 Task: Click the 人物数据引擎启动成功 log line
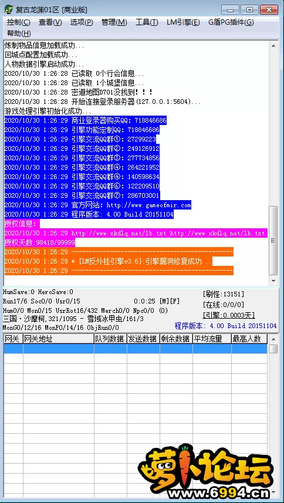pos(44,64)
